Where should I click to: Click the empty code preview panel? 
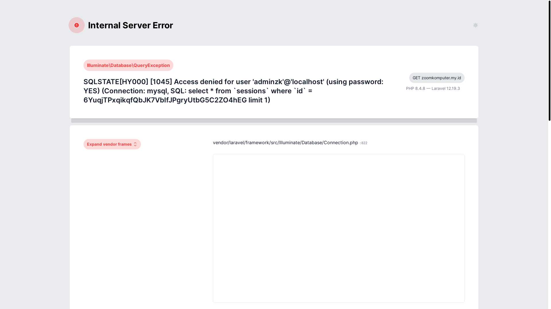tap(339, 228)
